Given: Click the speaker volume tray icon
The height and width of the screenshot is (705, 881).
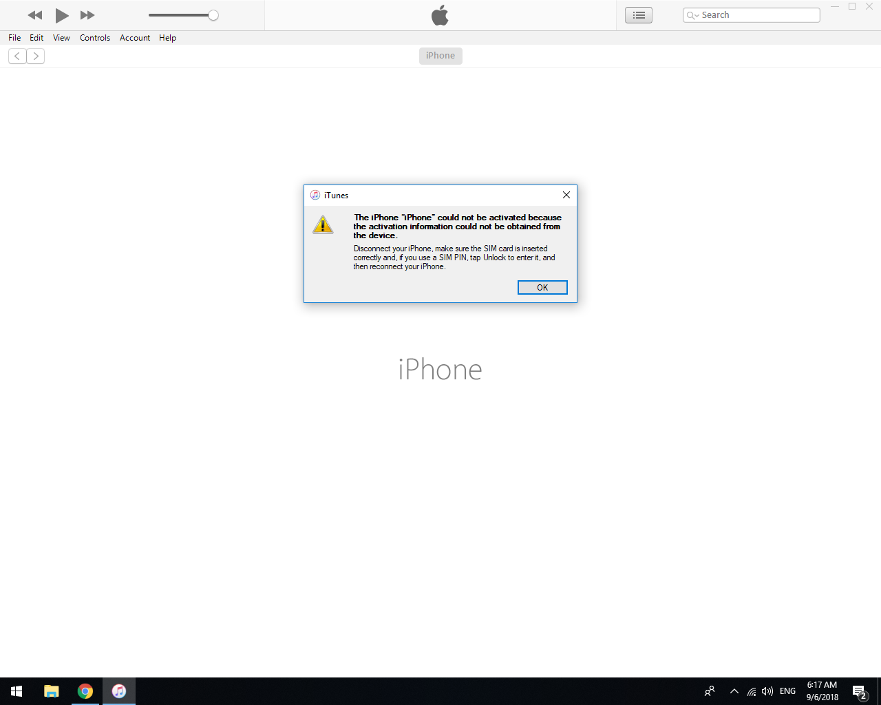Looking at the screenshot, I should (767, 691).
